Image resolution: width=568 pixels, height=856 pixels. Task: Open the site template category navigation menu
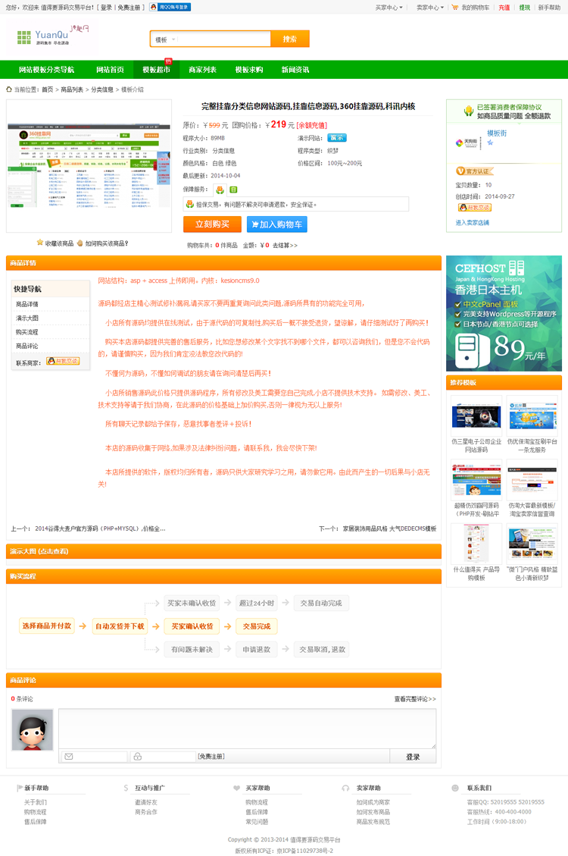(46, 70)
